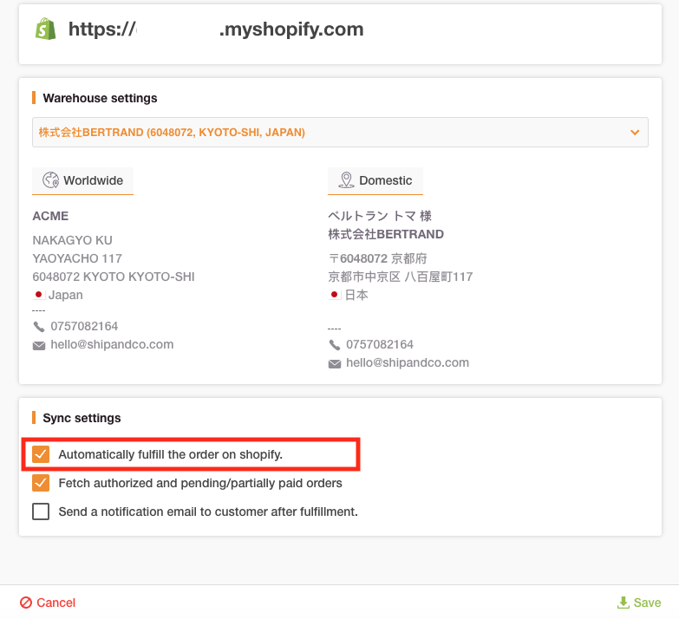Click the 株式会社BERTRAND name in Domestic address
This screenshot has width=679, height=619.
(x=386, y=234)
